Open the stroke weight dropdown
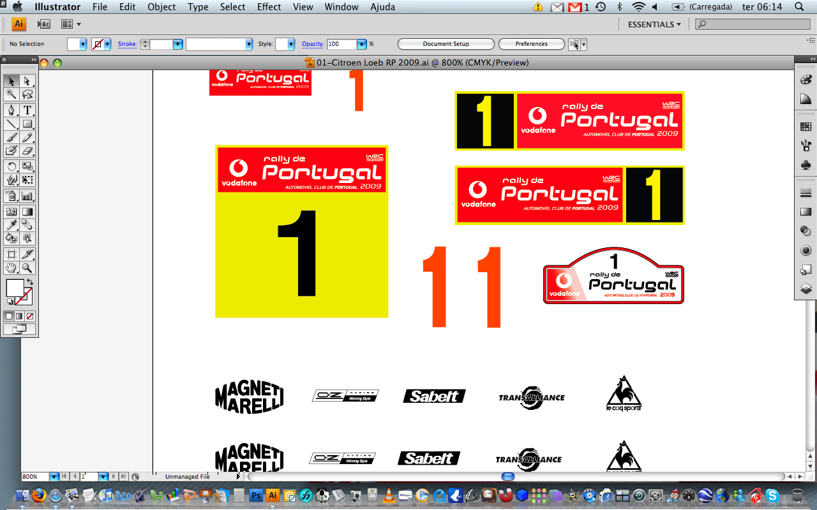 click(178, 44)
